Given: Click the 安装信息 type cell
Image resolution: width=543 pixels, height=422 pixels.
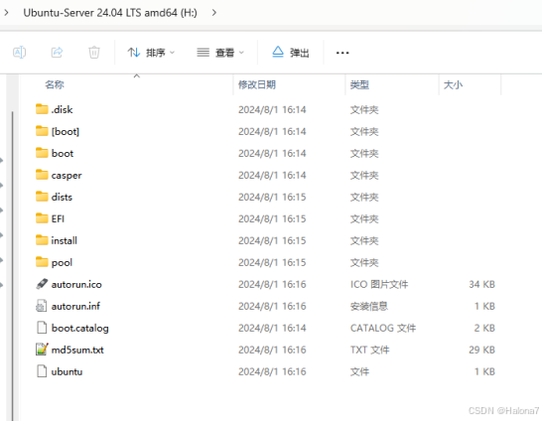Looking at the screenshot, I should (369, 306).
